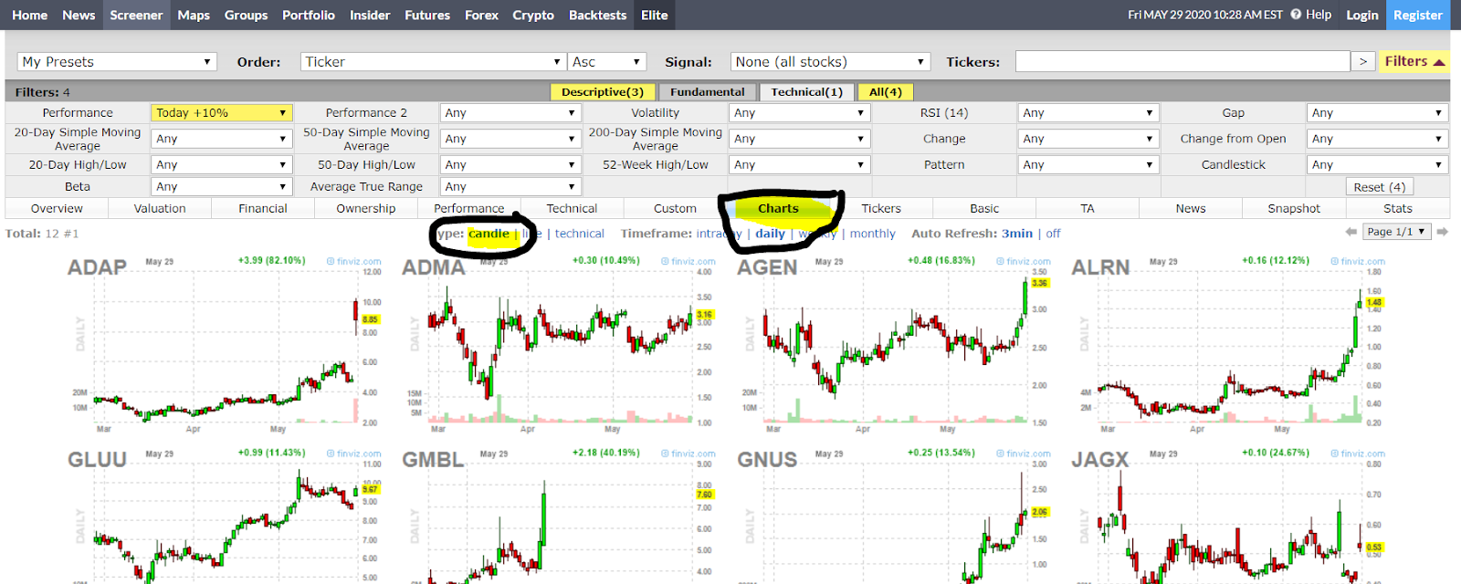Image resolution: width=1461 pixels, height=584 pixels.
Task: Switch to Overview view tab
Action: pyautogui.click(x=57, y=208)
